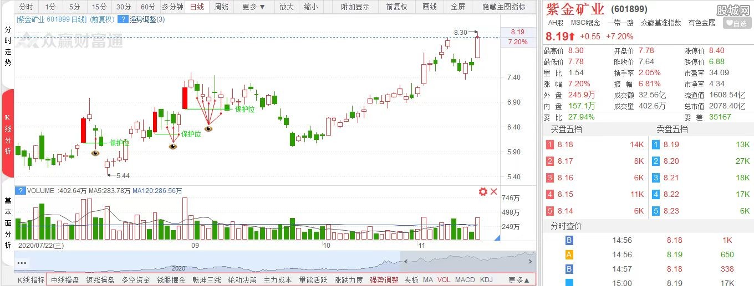This screenshot has height=286, width=754.
Task: Click AH股 tag
Action: click(556, 23)
